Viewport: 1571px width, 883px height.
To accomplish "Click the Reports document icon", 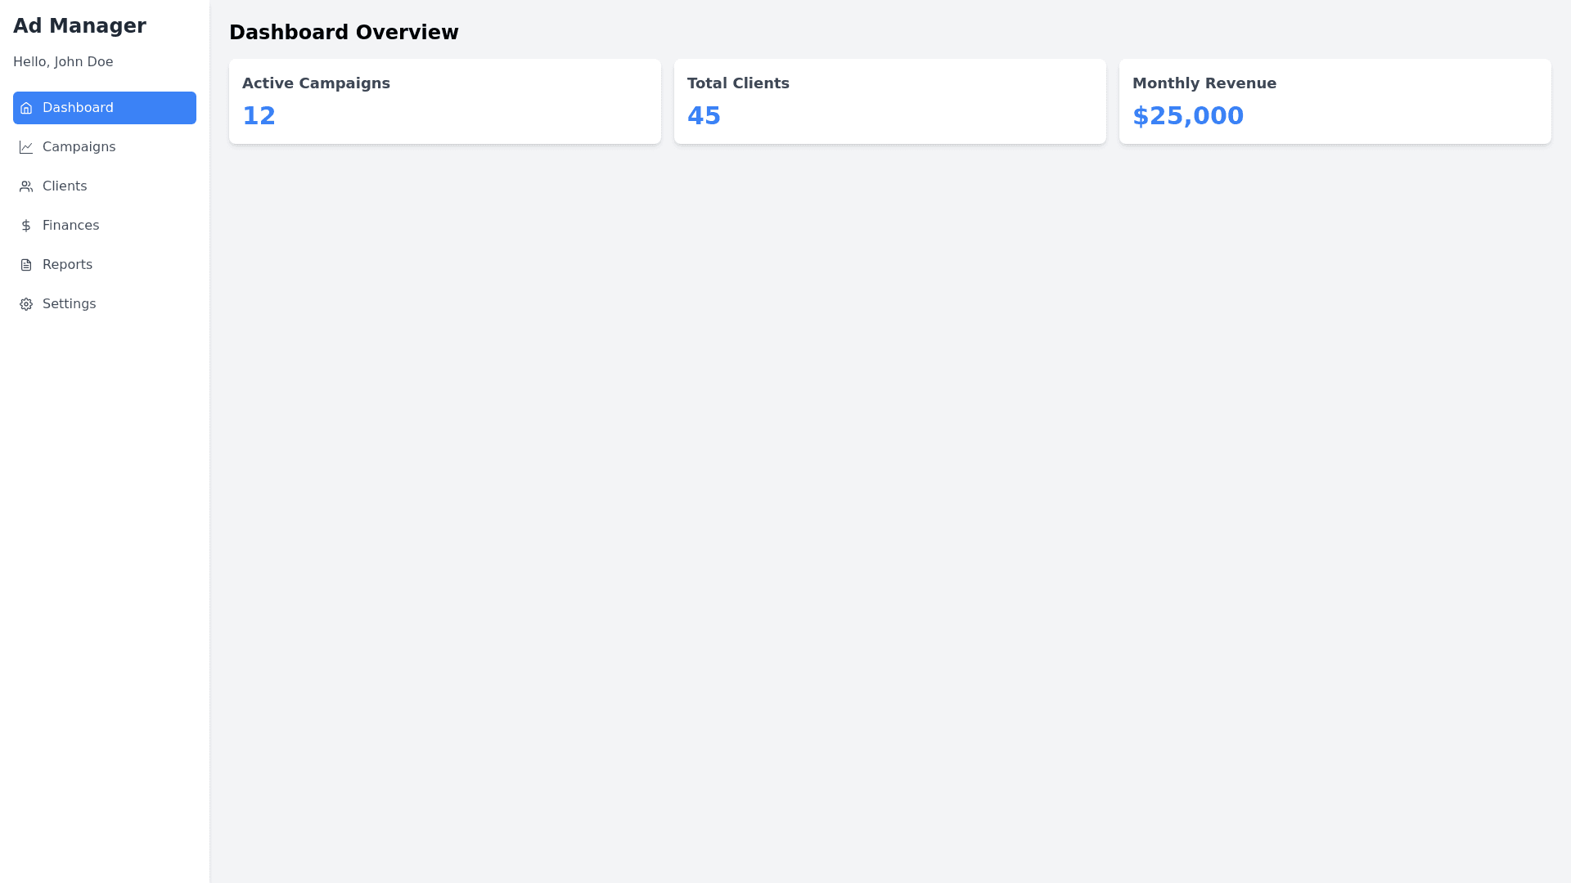I will click(x=26, y=265).
